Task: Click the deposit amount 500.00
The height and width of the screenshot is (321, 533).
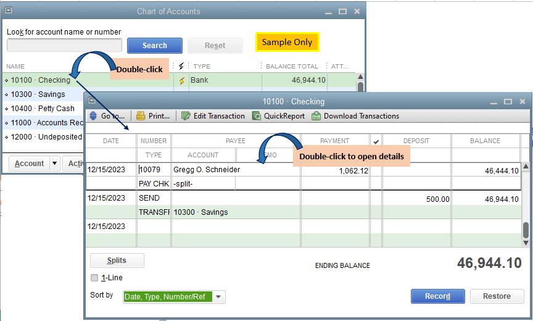Action: pos(438,199)
